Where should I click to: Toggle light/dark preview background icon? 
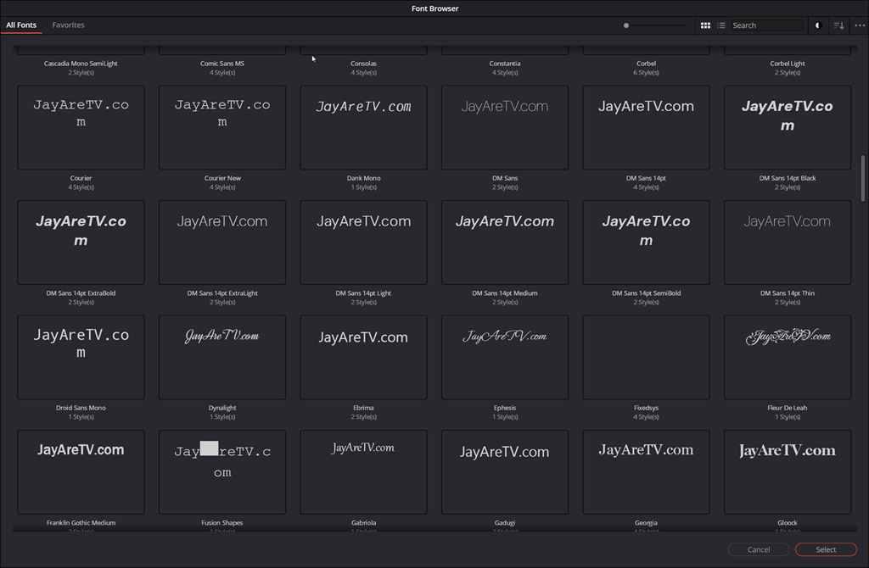(818, 25)
